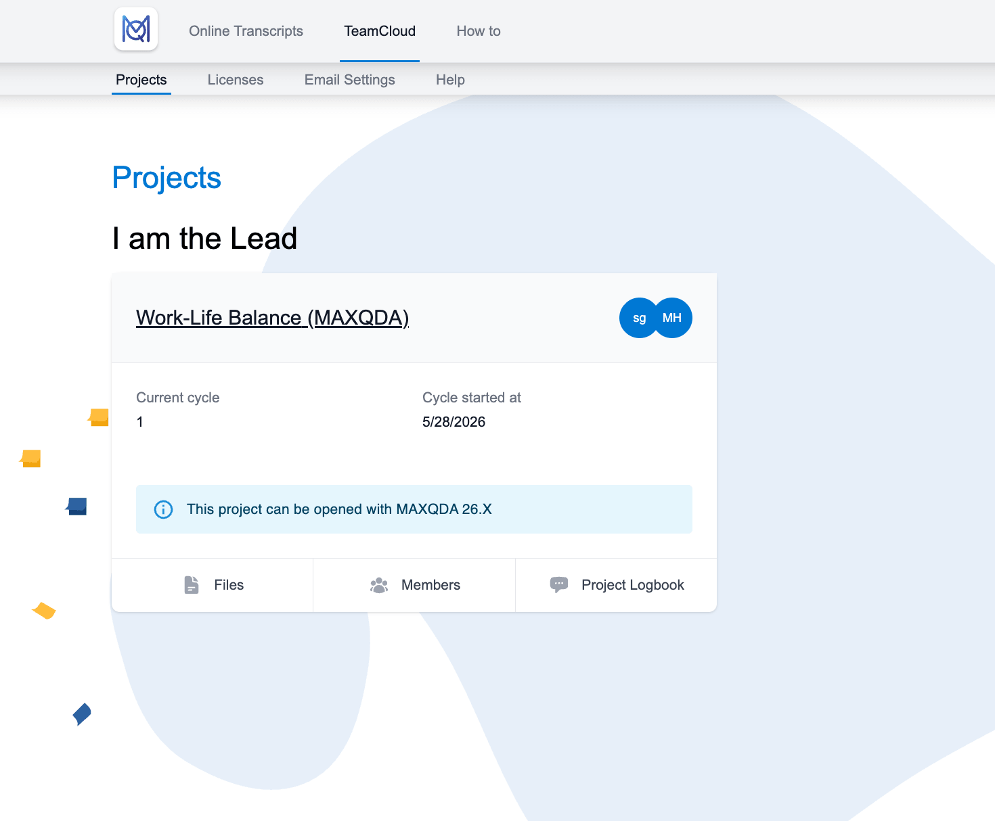Open the project Files button

pyautogui.click(x=213, y=585)
